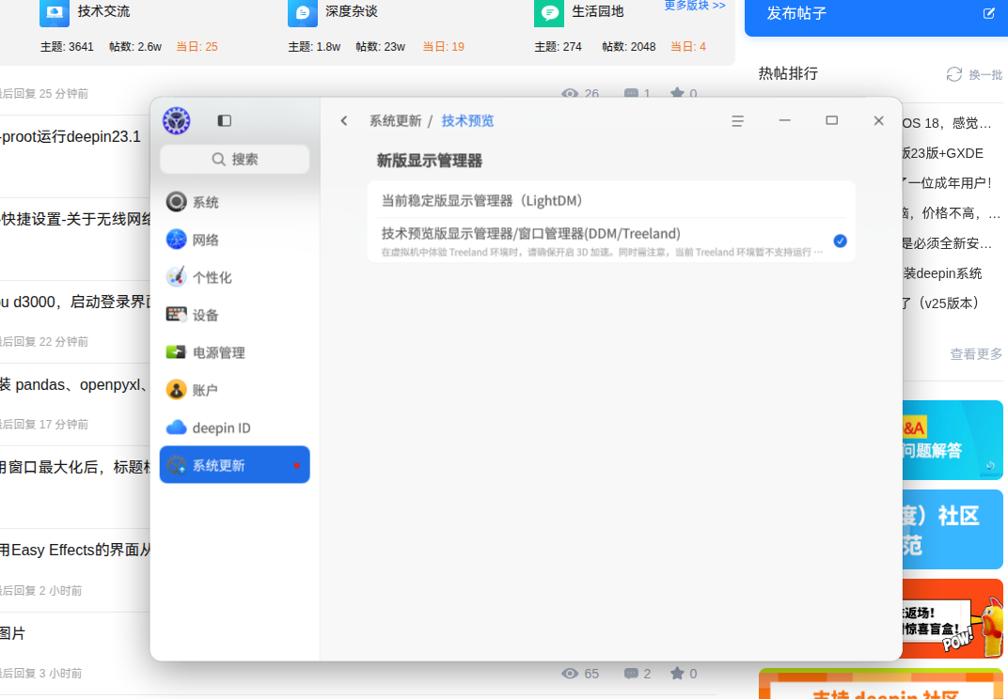
Task: Choose 技术预览版显示管理器 DDM/Treeland option
Action: (x=610, y=241)
